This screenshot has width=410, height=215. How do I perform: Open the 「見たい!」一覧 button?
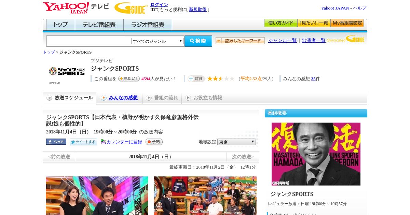tap(314, 23)
